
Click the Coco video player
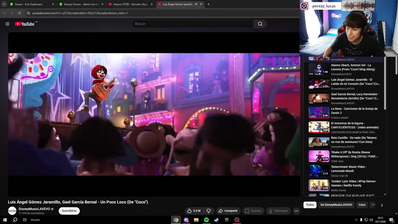point(154,114)
